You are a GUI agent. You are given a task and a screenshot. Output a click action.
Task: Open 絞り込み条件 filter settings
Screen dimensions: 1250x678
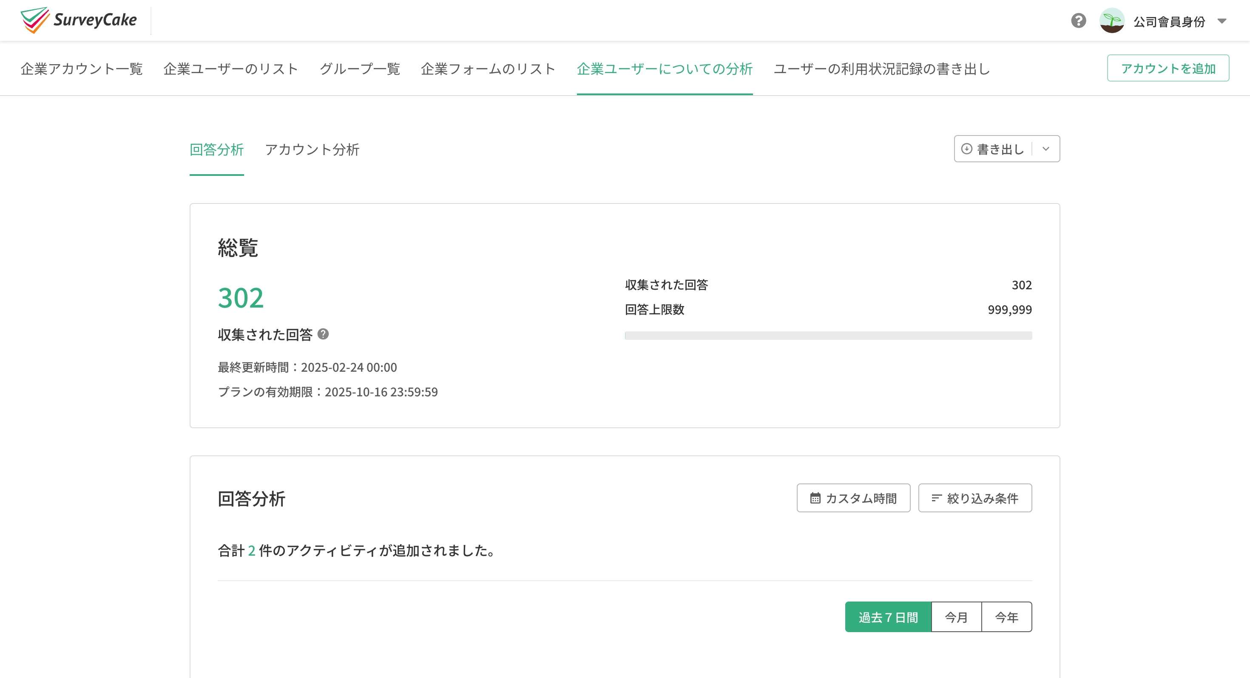(x=975, y=497)
